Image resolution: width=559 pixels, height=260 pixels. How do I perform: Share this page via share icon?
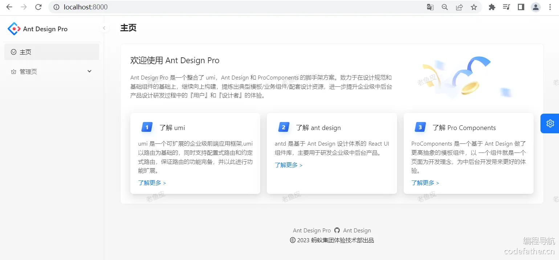[x=459, y=7]
